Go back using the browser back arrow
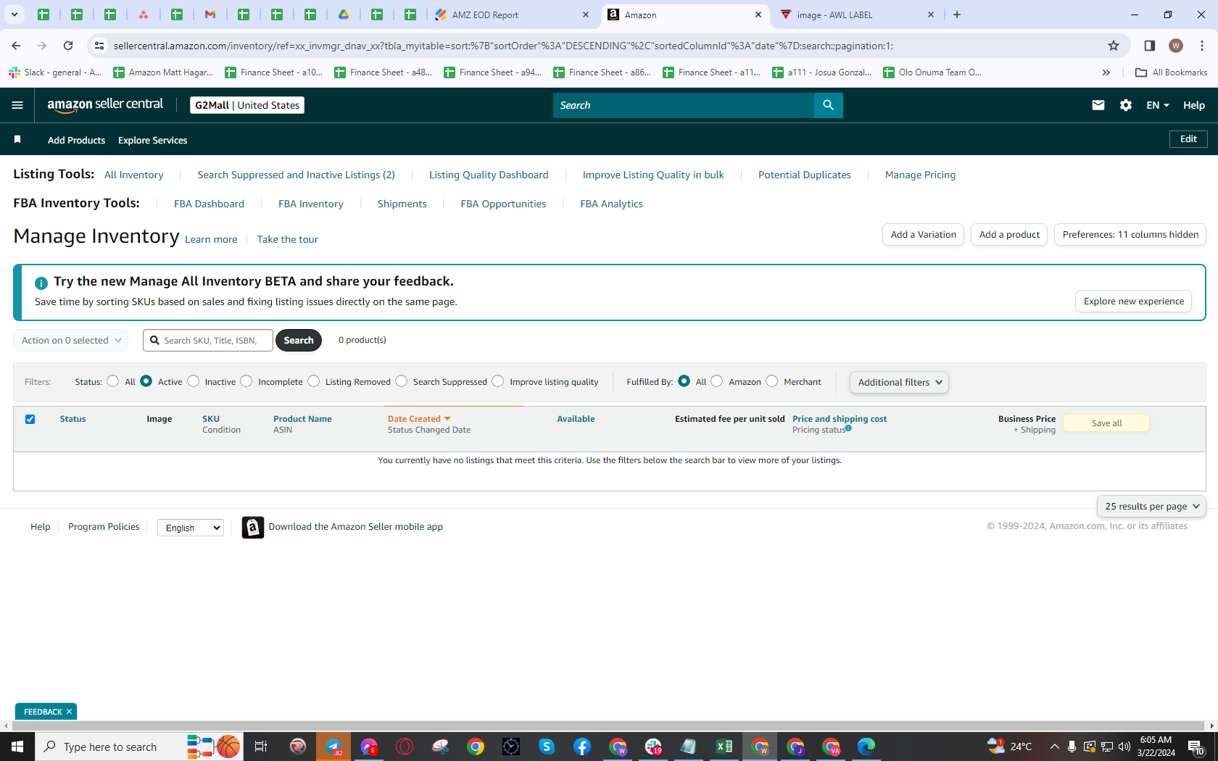1218x761 pixels. [x=16, y=46]
